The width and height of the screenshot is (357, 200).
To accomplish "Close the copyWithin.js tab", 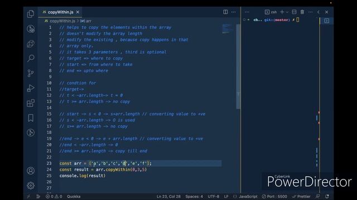I will (78, 12).
